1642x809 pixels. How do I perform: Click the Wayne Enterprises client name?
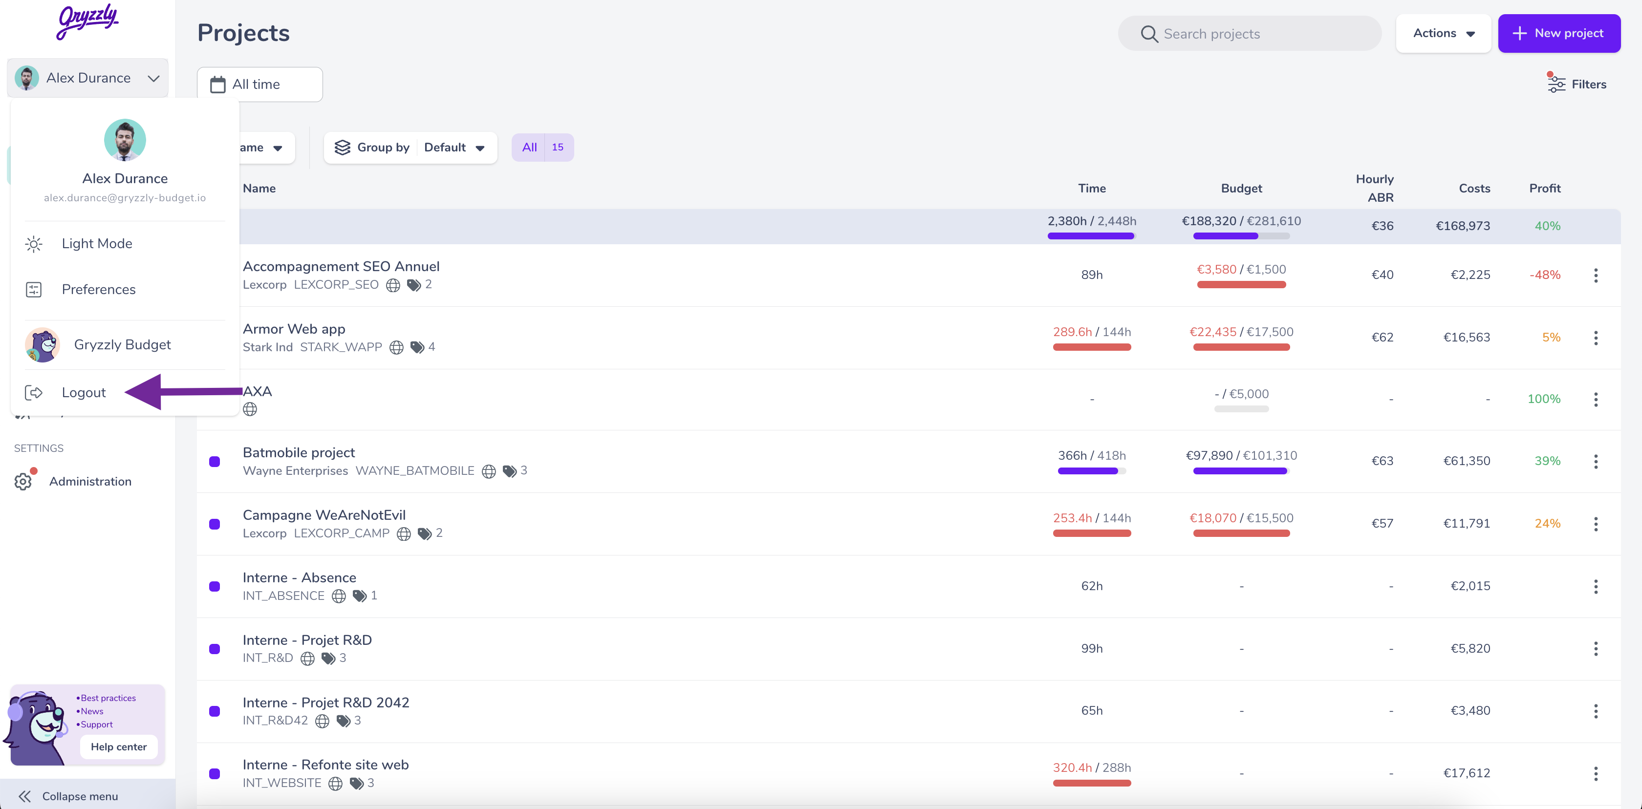[x=295, y=471]
